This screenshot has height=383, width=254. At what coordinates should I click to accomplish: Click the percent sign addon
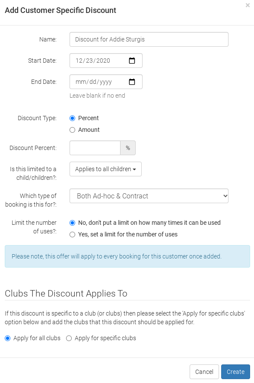128,148
